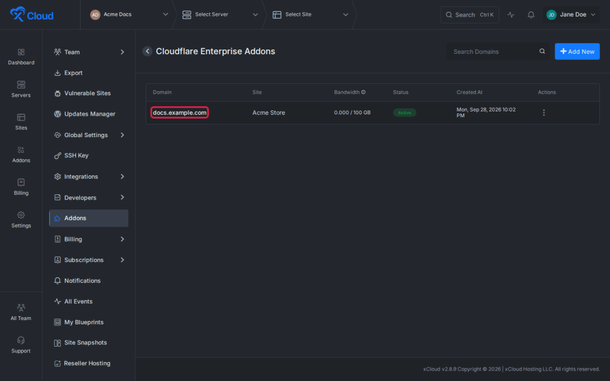This screenshot has height=381, width=610.
Task: Click the Add New button
Action: tap(577, 51)
